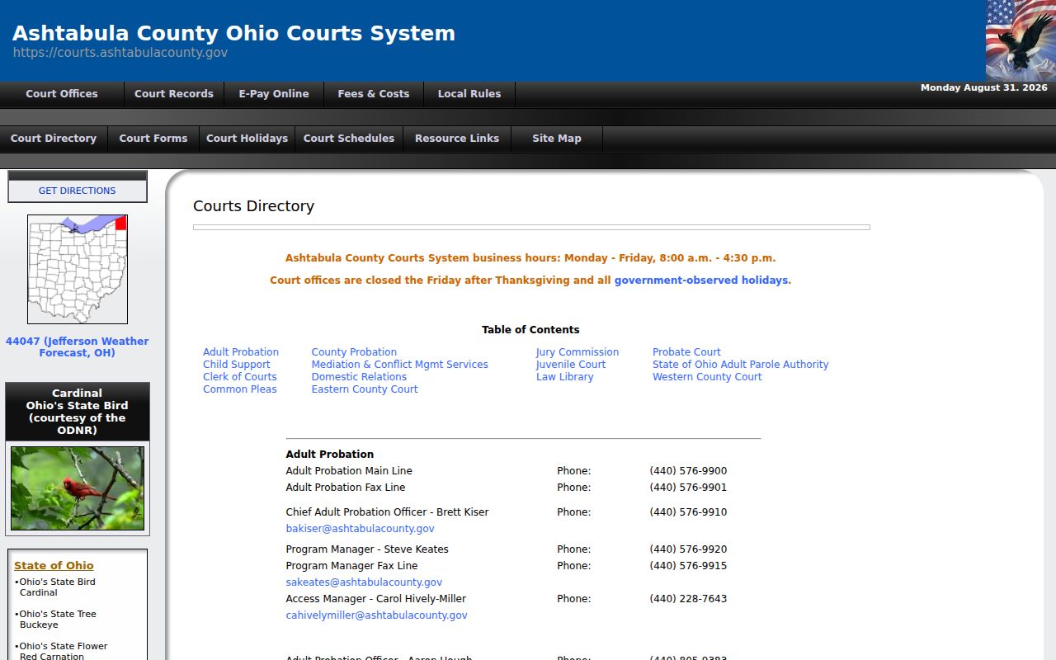Open the Site Map
1056x660 pixels.
point(557,139)
